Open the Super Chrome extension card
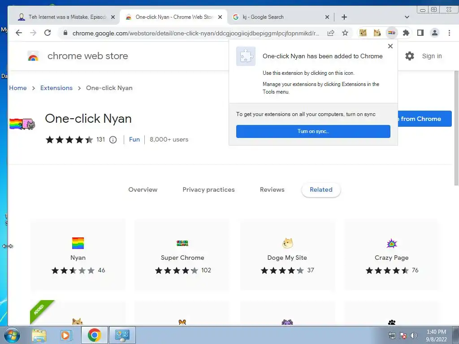 tap(182, 255)
